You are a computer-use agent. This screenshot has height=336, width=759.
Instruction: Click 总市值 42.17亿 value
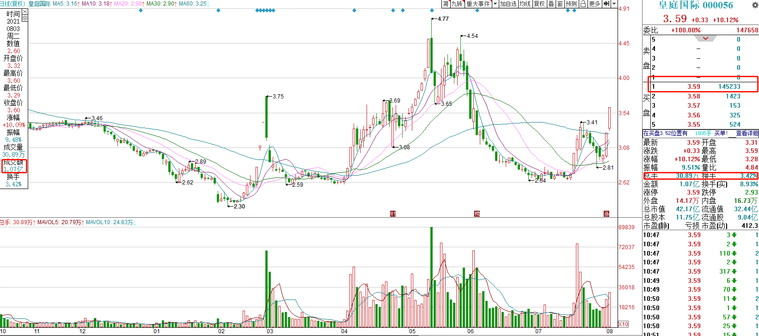tap(688, 209)
